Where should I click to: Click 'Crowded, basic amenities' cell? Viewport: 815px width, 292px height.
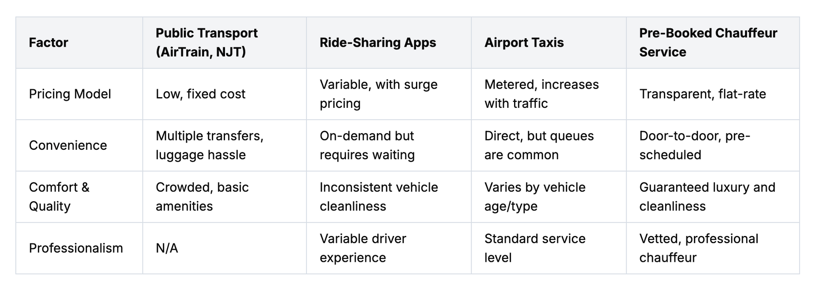tap(225, 197)
